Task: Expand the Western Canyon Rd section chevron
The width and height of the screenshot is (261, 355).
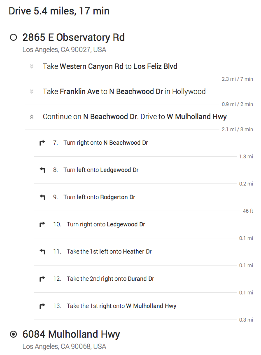Action: pyautogui.click(x=32, y=66)
